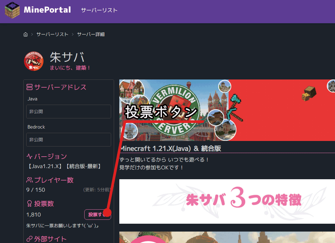This screenshot has width=335, height=243.
Task: Select サーバー詳細 breadcrumb item
Action: tap(91, 34)
